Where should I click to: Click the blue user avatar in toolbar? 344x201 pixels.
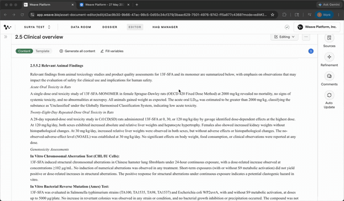311,51
